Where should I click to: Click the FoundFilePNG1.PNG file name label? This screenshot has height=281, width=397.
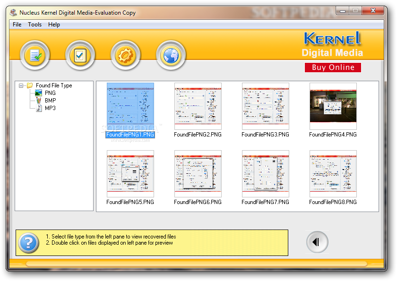(130, 135)
